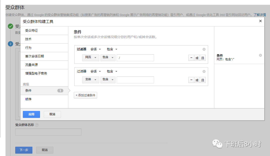The height and width of the screenshot is (156, 270).
Task: Remove the first 过滤器 block
Action: pyautogui.click(x=204, y=49)
